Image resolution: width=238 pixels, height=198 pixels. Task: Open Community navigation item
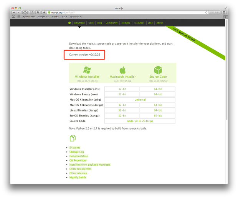[x=112, y=23]
